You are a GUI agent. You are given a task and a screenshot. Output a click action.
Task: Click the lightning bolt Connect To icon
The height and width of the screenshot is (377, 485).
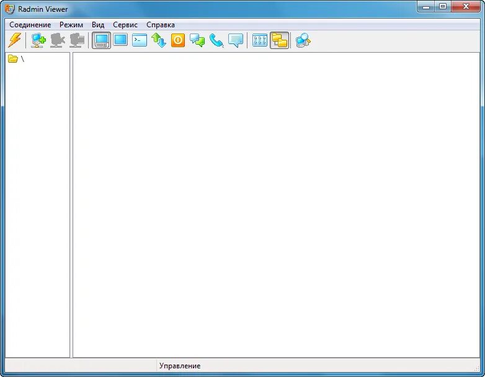(x=14, y=40)
